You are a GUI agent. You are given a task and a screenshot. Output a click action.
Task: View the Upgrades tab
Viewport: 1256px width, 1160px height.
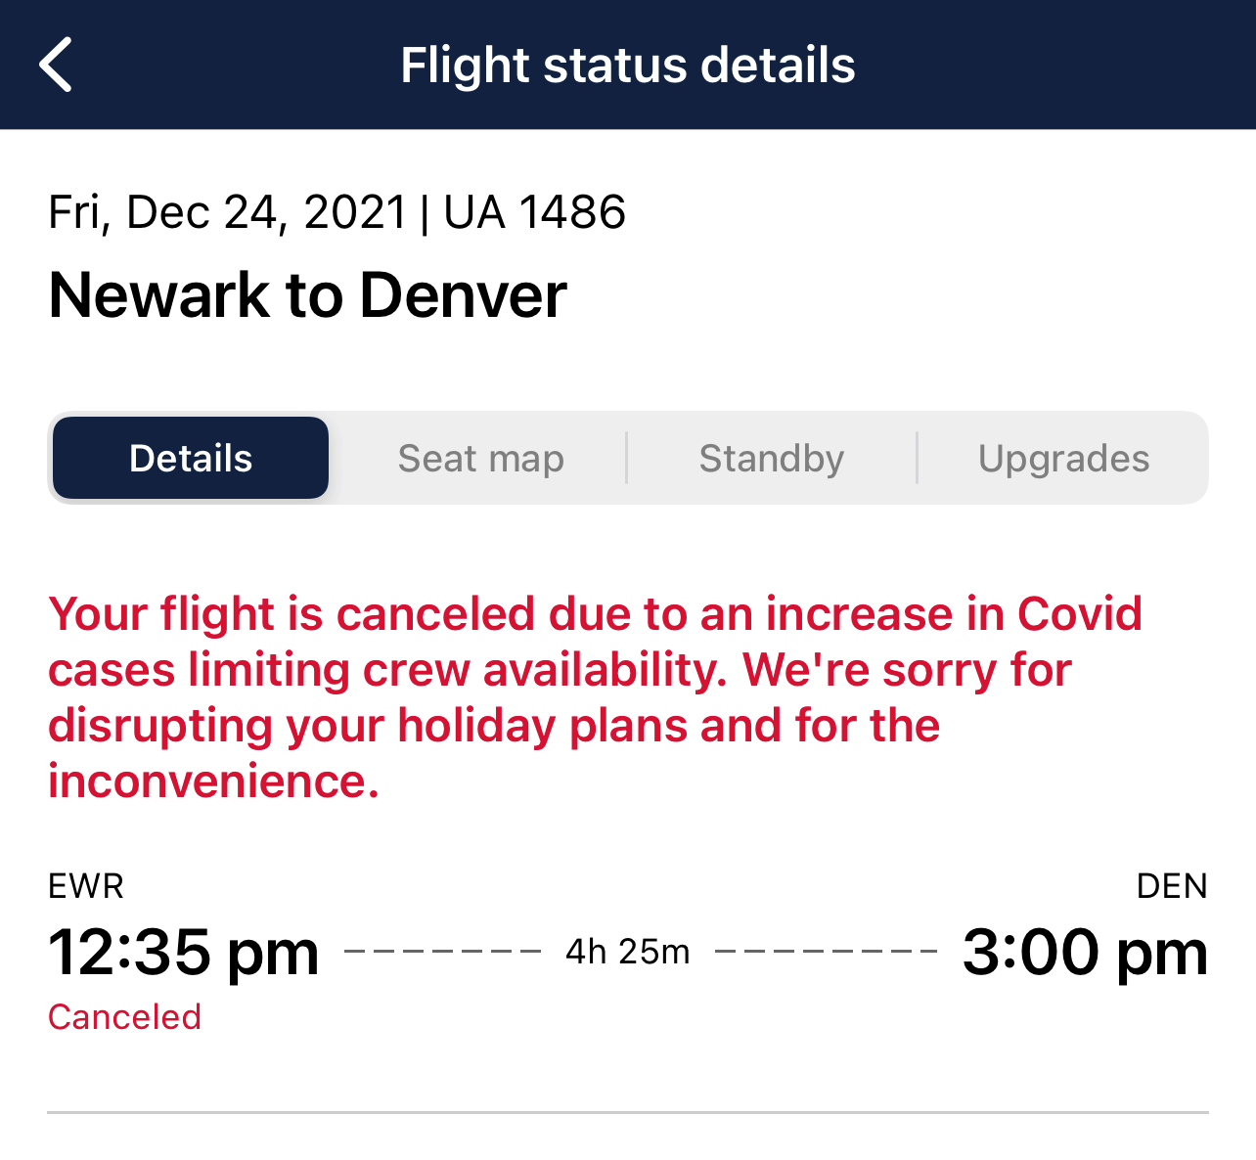[x=1063, y=457]
